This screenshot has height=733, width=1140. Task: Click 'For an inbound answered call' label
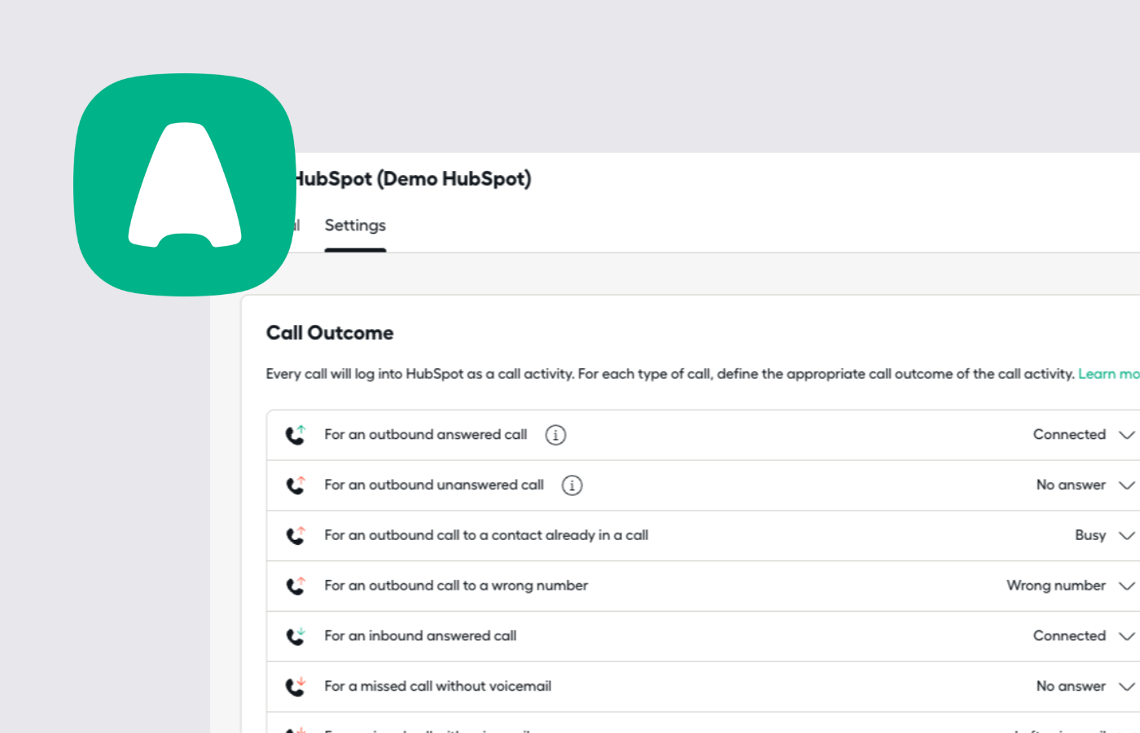pos(420,636)
